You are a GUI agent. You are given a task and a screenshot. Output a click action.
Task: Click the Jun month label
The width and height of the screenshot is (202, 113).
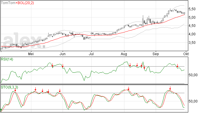click(x=63, y=54)
